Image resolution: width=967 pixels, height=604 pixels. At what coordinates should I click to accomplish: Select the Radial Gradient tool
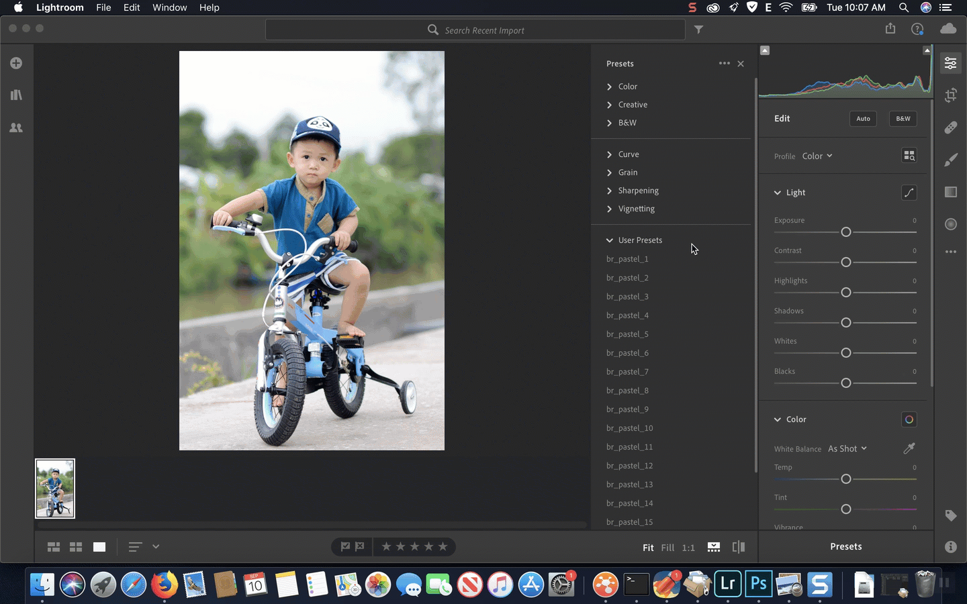pyautogui.click(x=950, y=224)
